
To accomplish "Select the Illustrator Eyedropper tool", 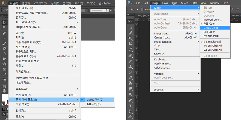I will (x=4, y=75).
